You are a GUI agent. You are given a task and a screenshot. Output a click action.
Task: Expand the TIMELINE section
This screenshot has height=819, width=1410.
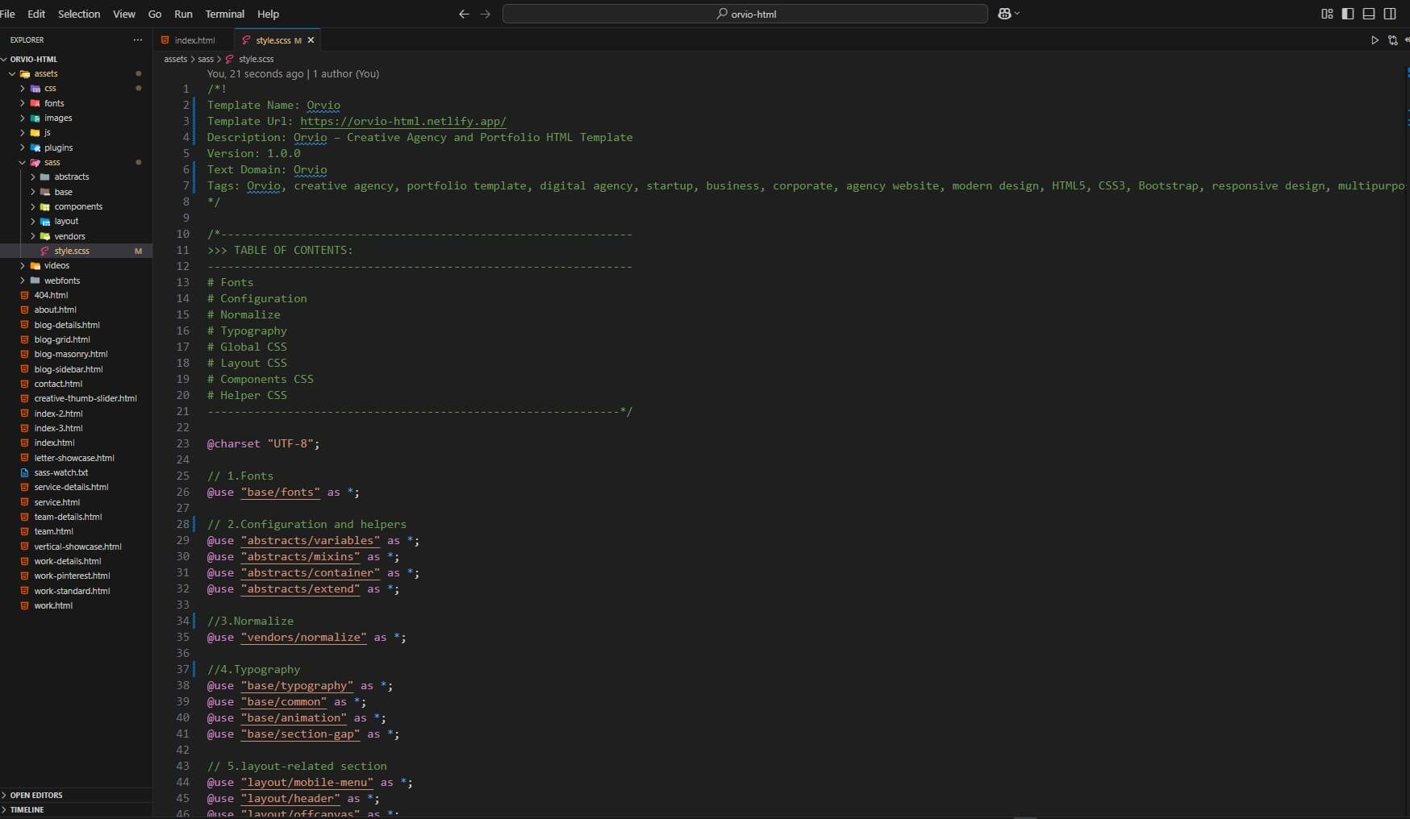(x=76, y=809)
